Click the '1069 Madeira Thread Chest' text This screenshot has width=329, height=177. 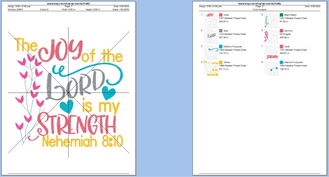(232, 66)
